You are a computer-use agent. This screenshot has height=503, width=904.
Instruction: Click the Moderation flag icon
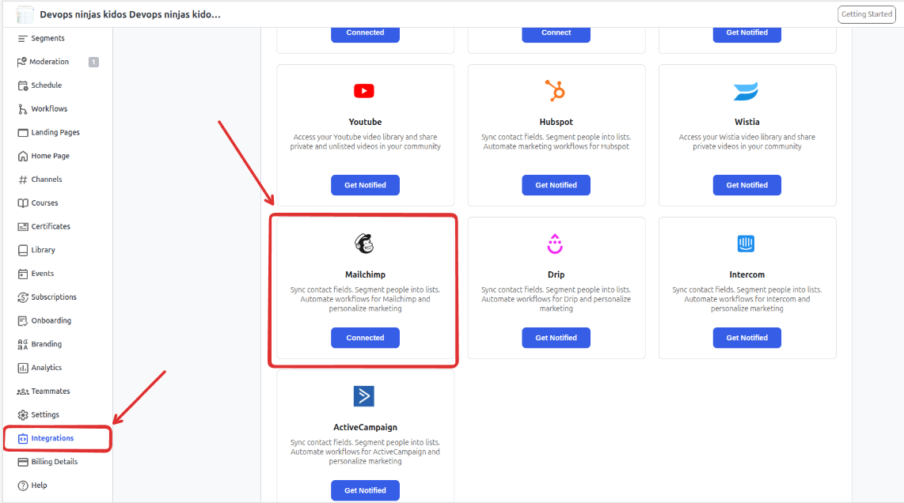coord(22,62)
